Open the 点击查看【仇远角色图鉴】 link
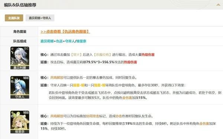The width and height of the screenshot is (223, 139). click(65, 32)
